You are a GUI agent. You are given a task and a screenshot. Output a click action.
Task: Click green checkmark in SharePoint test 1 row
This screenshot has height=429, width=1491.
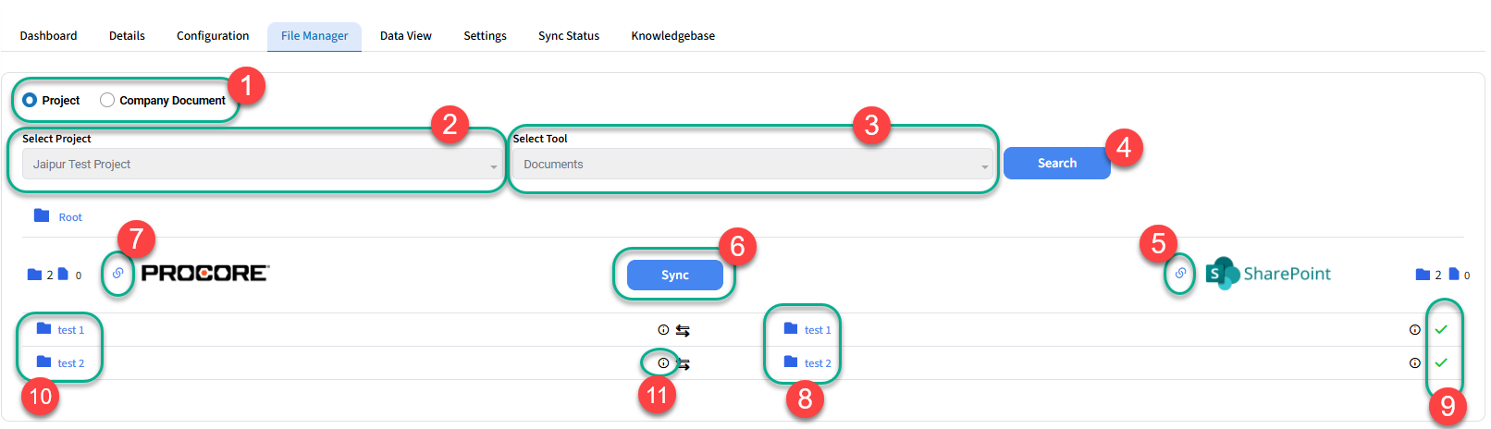(x=1441, y=330)
